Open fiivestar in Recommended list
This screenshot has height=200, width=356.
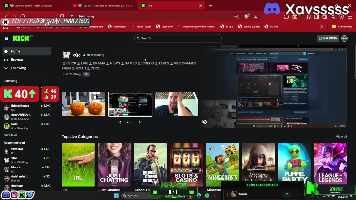pyautogui.click(x=27, y=151)
